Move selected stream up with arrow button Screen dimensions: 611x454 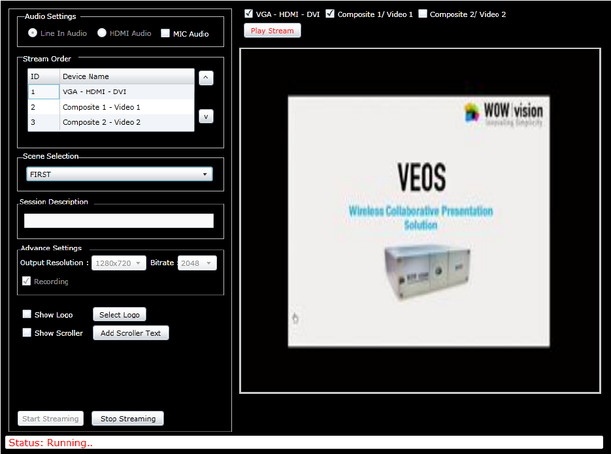(206, 78)
